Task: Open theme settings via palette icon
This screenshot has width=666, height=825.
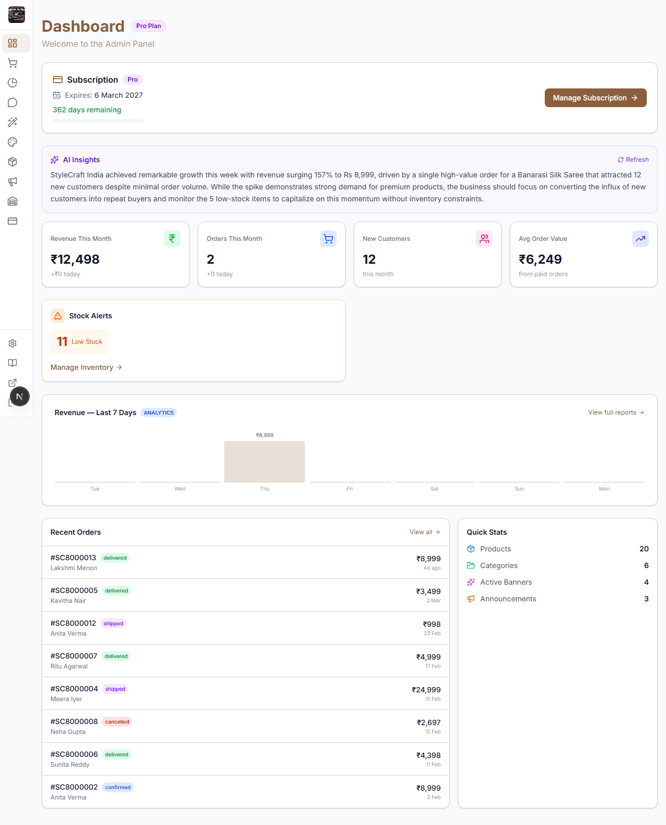Action: point(12,142)
